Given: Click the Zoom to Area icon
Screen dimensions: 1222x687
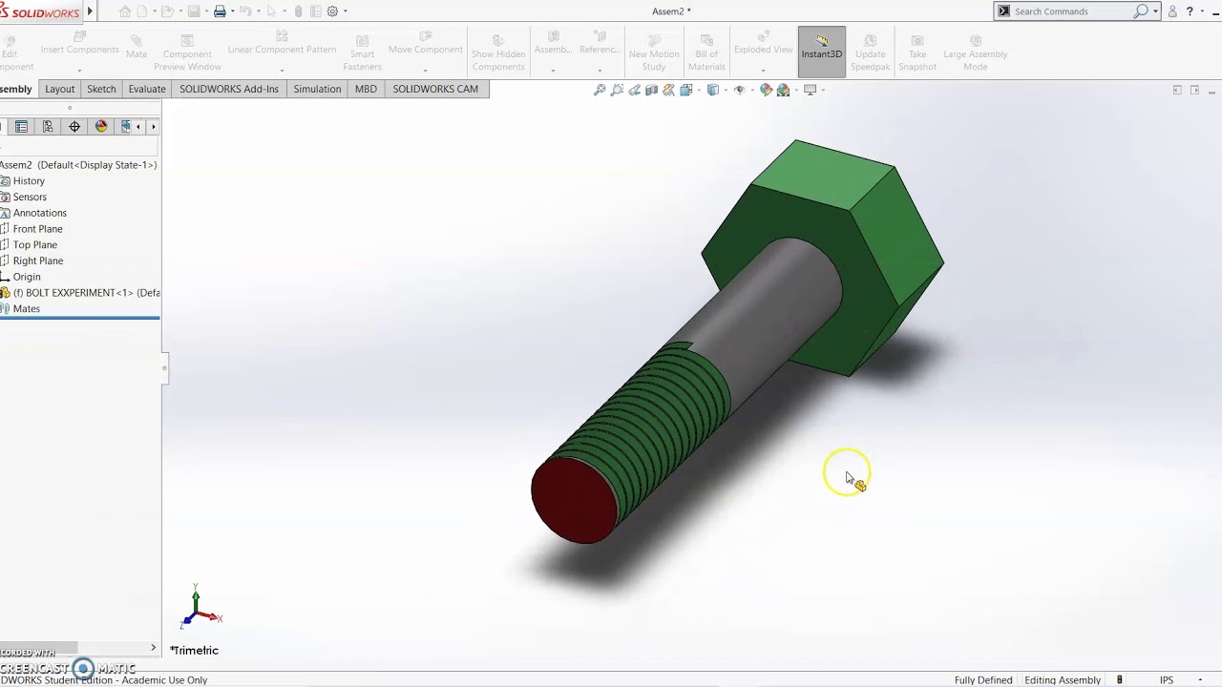Looking at the screenshot, I should click(617, 90).
